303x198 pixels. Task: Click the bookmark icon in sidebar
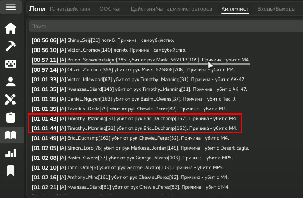pos(11,170)
